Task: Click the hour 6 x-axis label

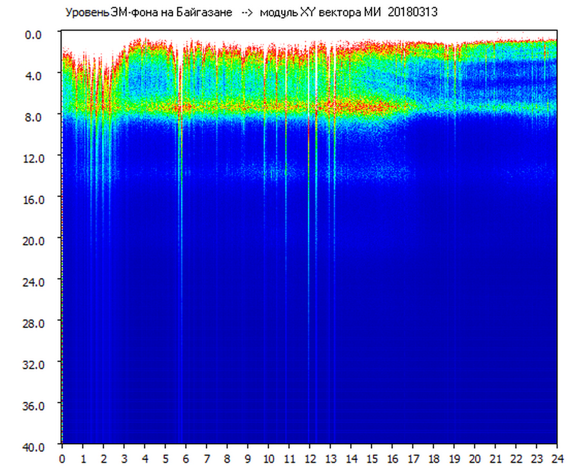Action: click(x=186, y=459)
